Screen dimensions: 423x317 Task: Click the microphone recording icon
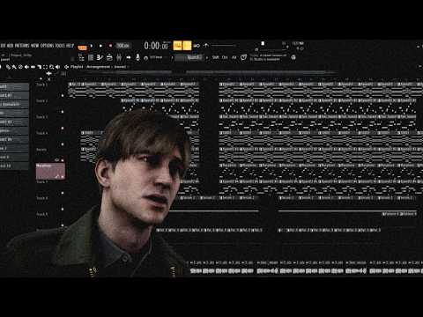(137, 57)
